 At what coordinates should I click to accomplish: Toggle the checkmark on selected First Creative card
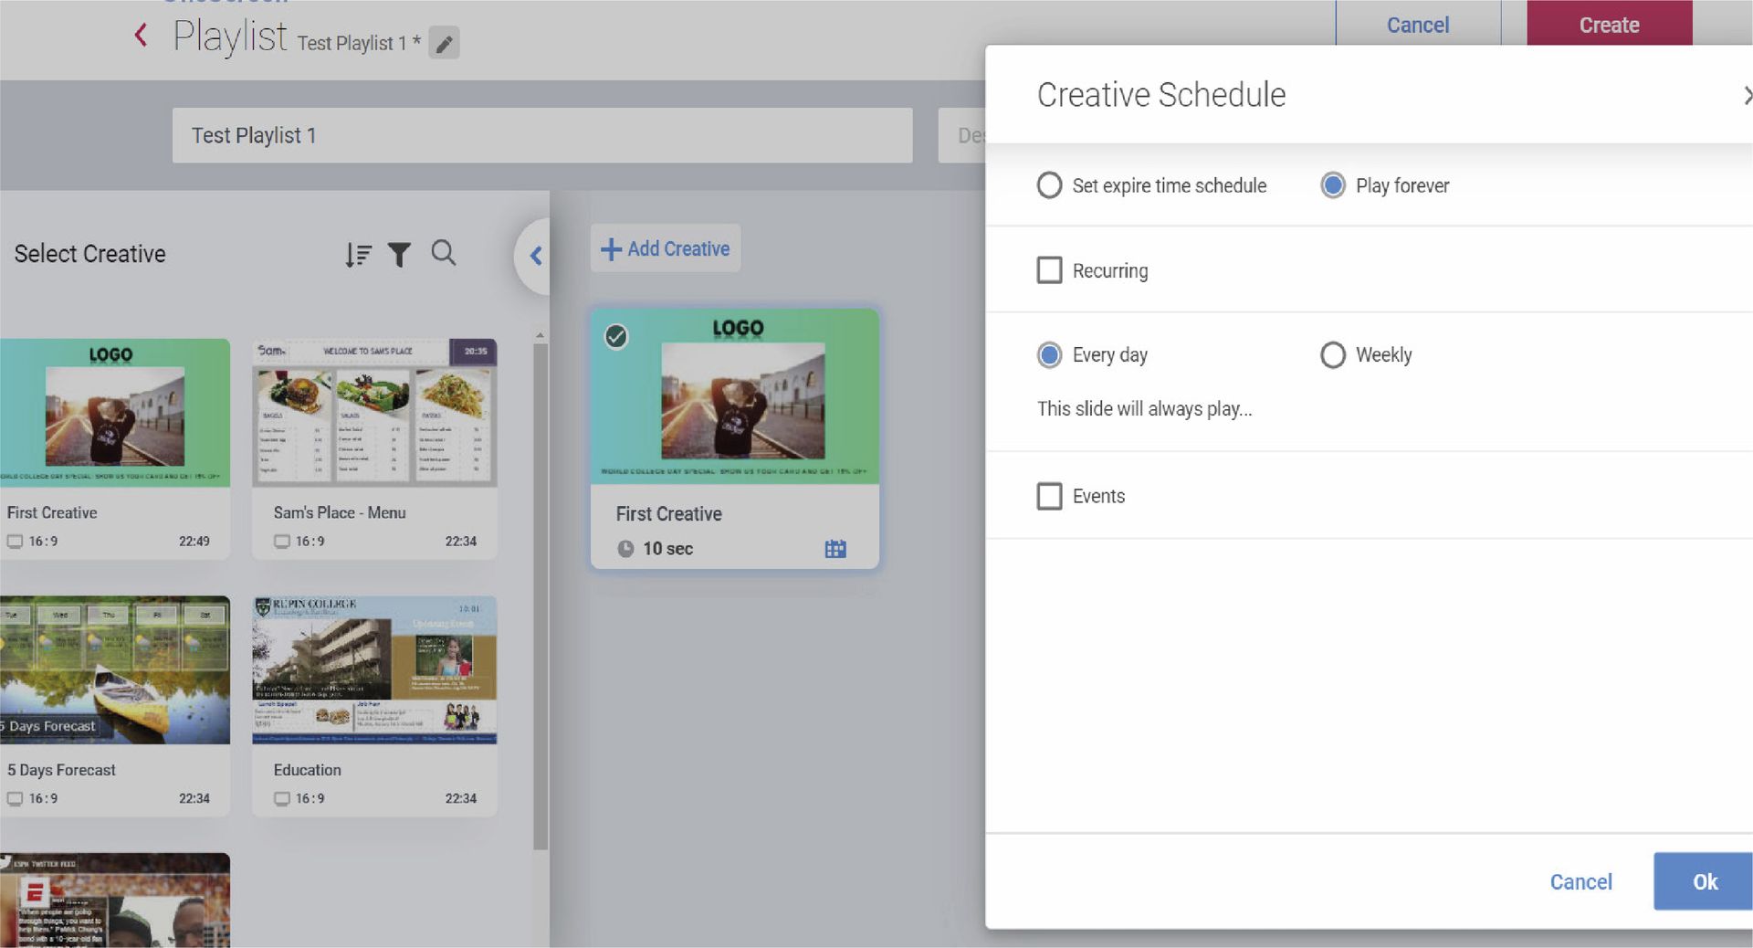pos(617,337)
